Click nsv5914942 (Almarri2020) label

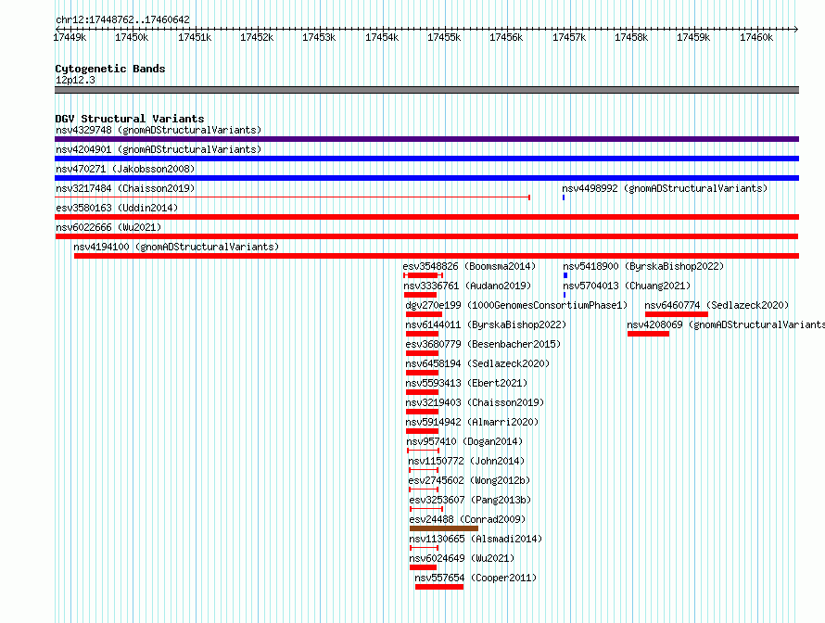tap(472, 422)
